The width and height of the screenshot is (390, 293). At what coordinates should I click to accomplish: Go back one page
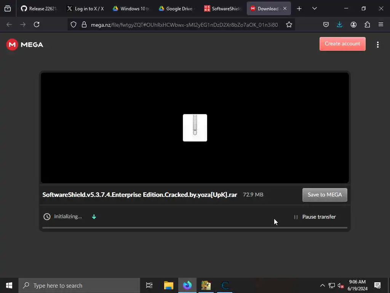click(x=9, y=24)
